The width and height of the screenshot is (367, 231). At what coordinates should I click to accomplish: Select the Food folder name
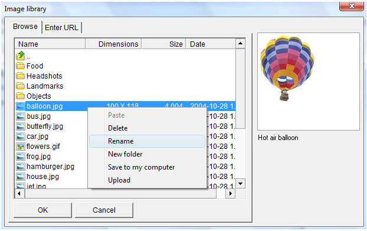click(35, 66)
